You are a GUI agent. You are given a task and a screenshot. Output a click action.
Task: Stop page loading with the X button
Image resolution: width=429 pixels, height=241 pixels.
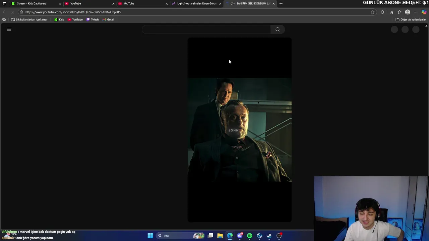[12, 12]
